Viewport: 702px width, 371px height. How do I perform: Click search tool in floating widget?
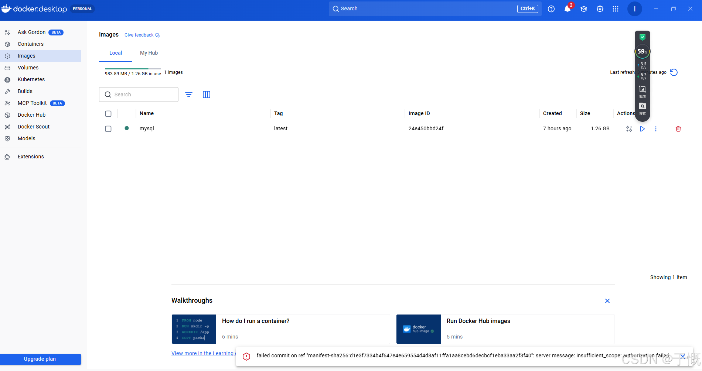pos(643,109)
